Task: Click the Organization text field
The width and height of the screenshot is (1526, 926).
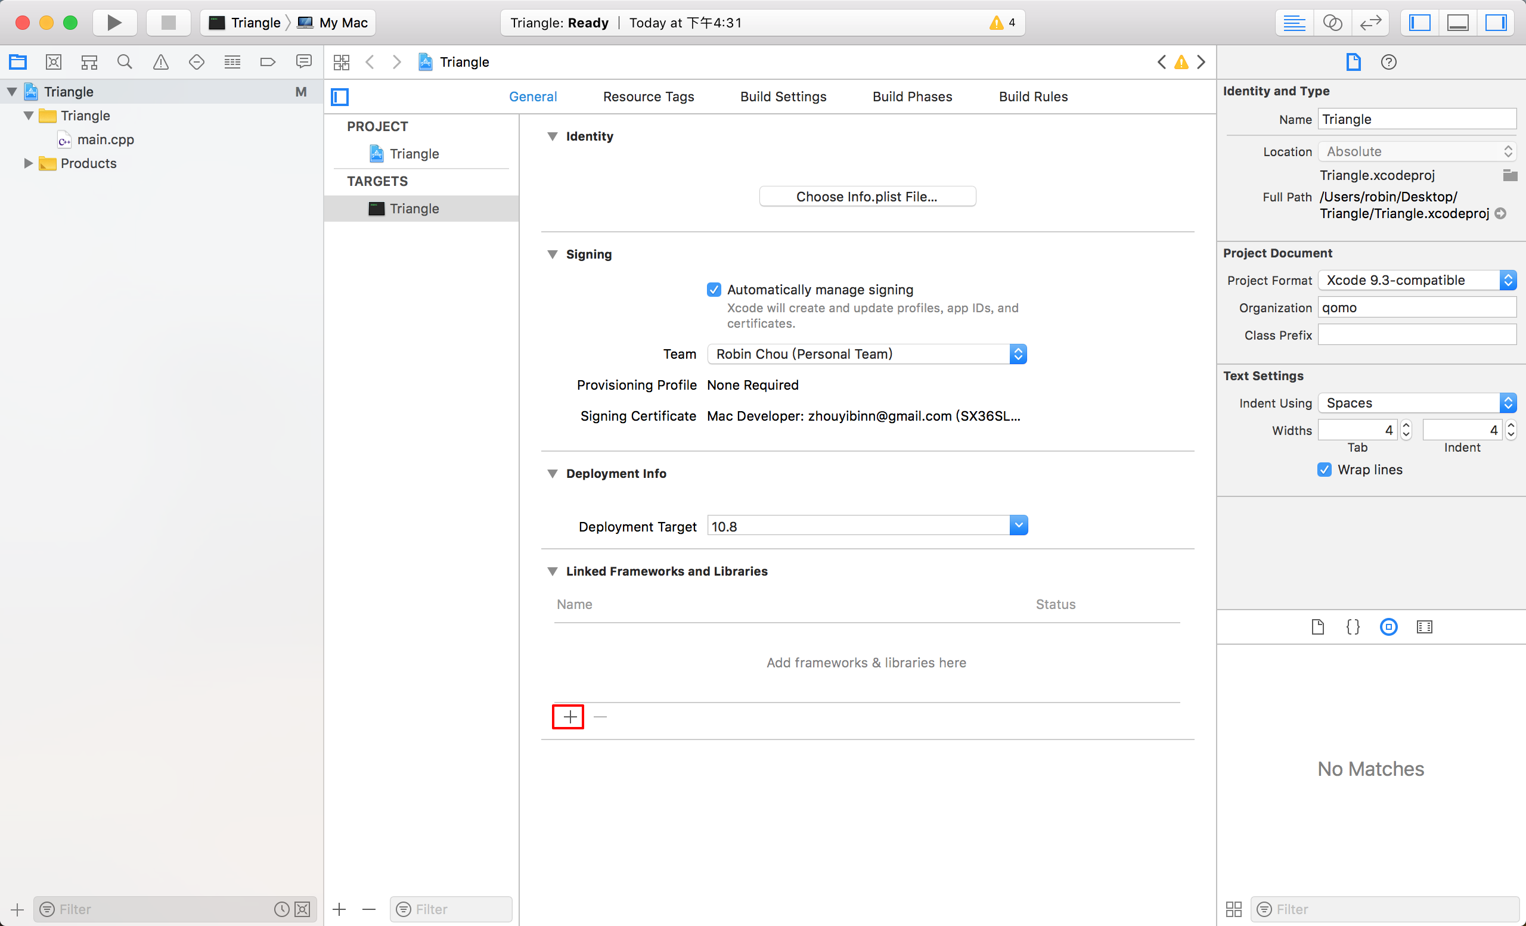Action: (1417, 307)
